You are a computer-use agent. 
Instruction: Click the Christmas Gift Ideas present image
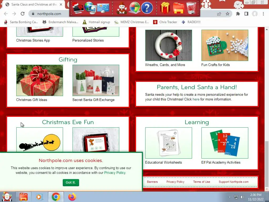[x=40, y=80]
